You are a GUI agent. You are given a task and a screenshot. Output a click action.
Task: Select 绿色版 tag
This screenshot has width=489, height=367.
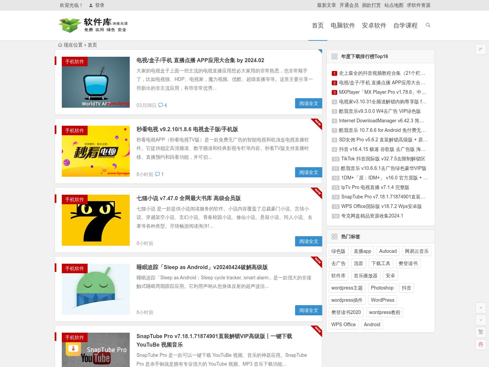tap(338, 251)
